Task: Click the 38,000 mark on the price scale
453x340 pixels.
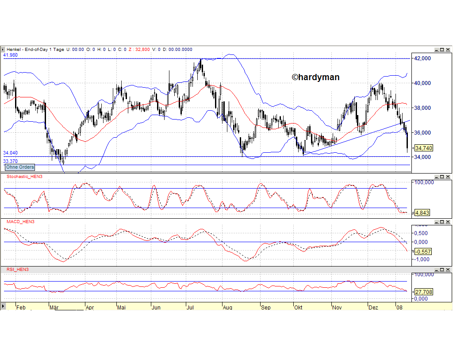Action: tap(422, 108)
